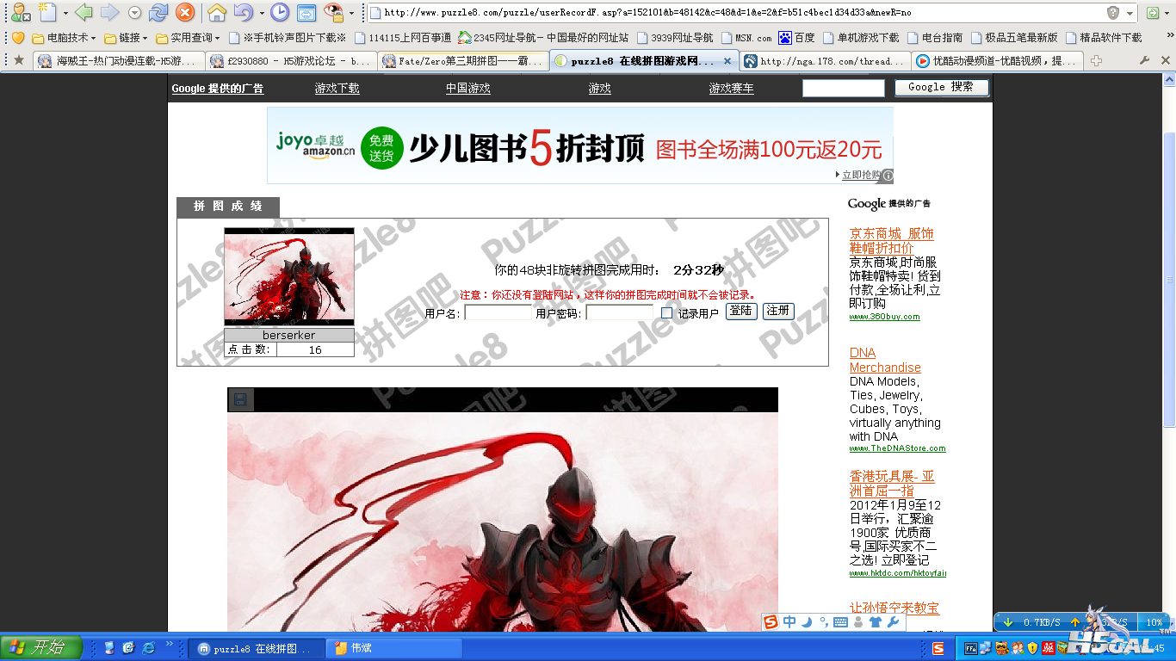Click the ad info icon on banner
This screenshot has height=661, width=1176.
pyautogui.click(x=888, y=176)
